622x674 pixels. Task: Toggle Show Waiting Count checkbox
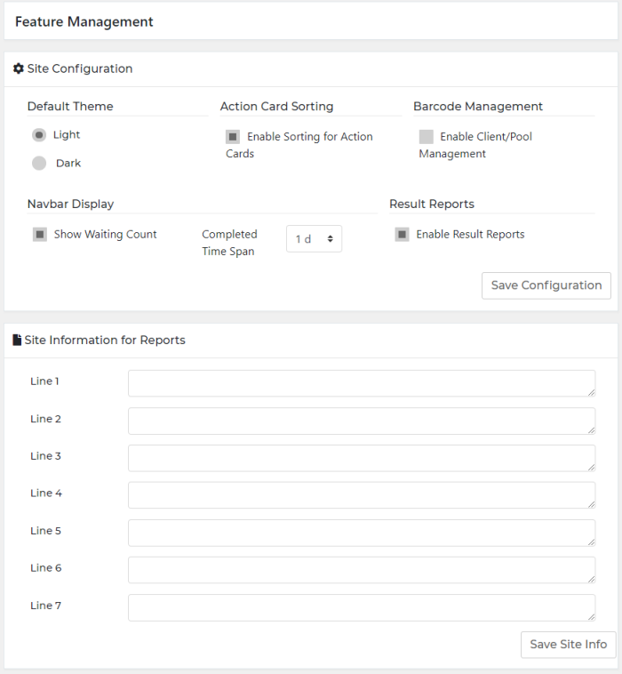(40, 235)
